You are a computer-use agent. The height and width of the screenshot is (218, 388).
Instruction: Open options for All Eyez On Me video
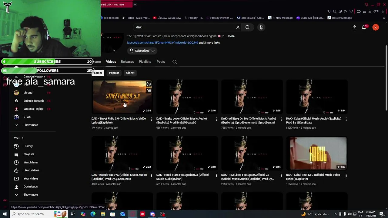point(281,119)
